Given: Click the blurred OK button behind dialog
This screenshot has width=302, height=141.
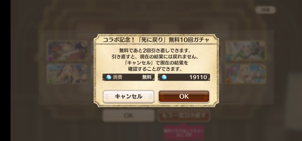Looking at the screenshot, I should (129, 115).
